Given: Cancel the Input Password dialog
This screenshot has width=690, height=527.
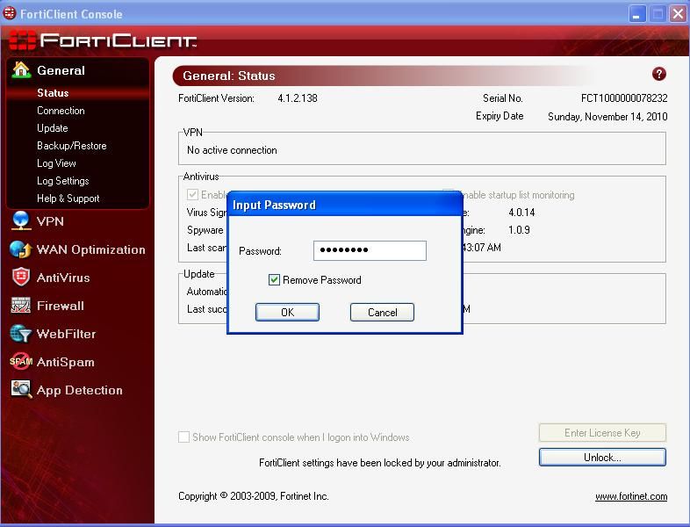Looking at the screenshot, I should pos(382,312).
